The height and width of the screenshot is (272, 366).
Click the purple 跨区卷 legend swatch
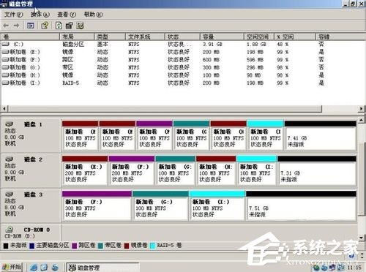(x=75, y=246)
